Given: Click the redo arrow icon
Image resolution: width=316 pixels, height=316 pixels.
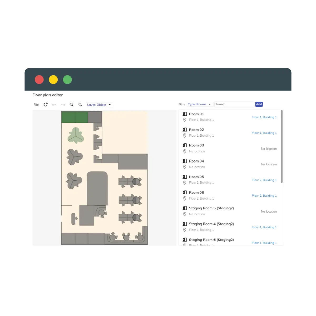Looking at the screenshot, I should [x=63, y=105].
